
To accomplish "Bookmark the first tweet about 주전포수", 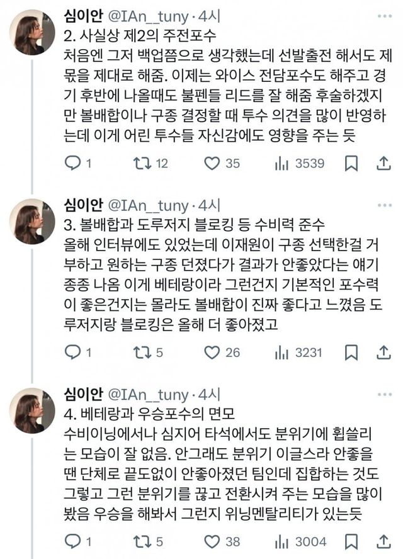I will (x=352, y=164).
